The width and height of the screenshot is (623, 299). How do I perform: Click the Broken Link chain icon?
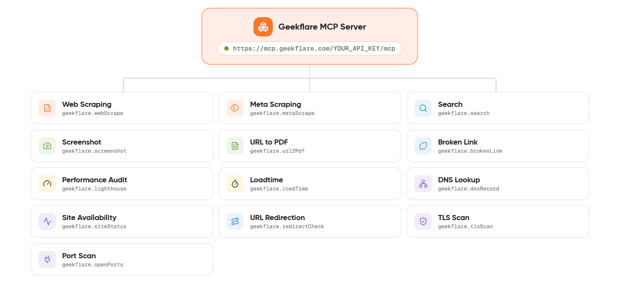click(423, 146)
